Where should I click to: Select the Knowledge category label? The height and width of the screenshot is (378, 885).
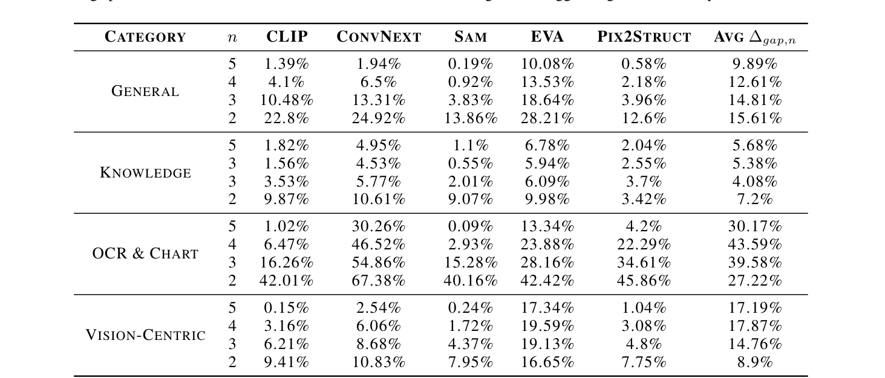click(145, 173)
